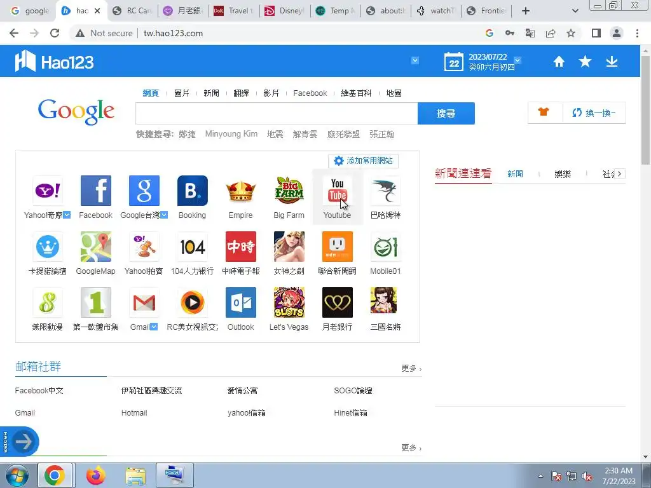Viewport: 651px width, 488px height.
Task: Show hidden system tray icons
Action: tap(540, 476)
